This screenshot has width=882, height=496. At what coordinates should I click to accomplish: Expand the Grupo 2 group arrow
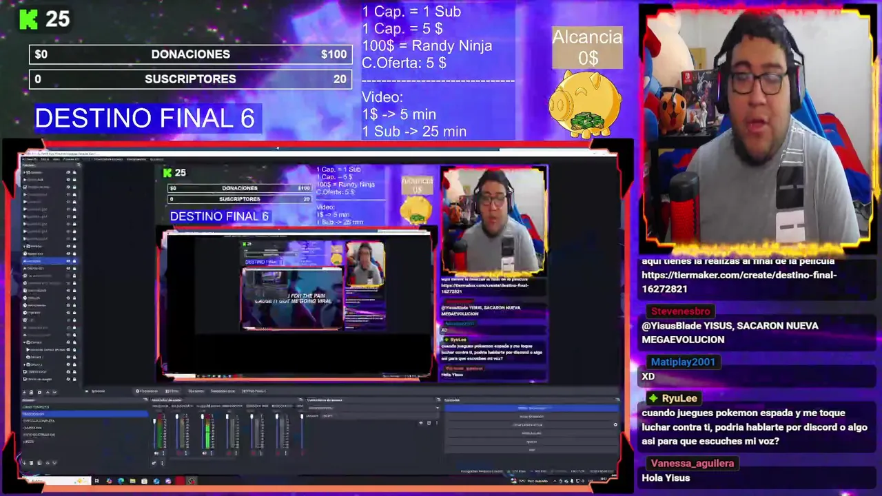[24, 364]
